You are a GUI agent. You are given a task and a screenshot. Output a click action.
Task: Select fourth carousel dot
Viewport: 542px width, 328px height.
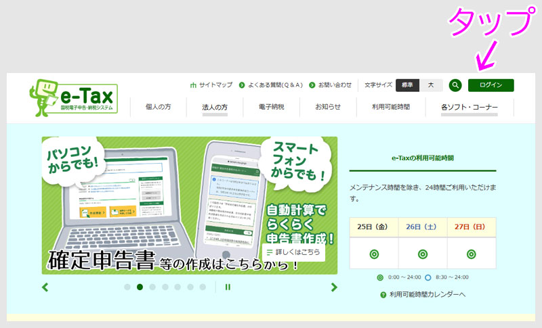click(x=165, y=287)
